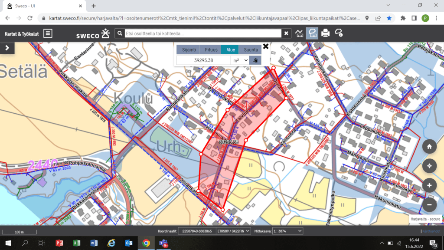Click the Setälä map label
The image size is (444, 250).
point(24,72)
